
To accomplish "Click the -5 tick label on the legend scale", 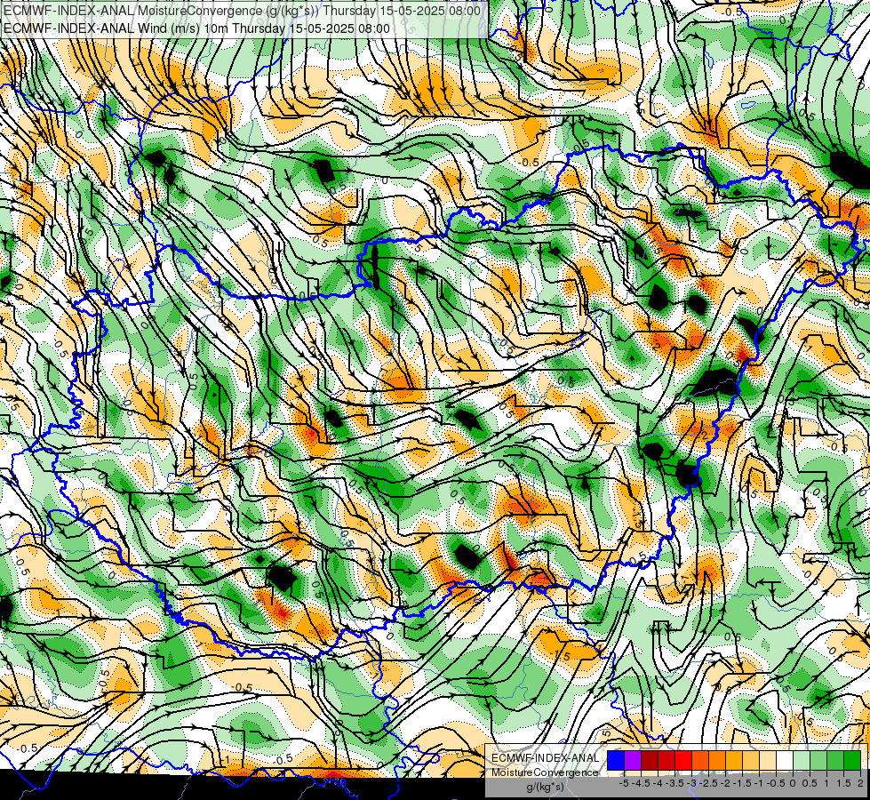I will point(624,783).
